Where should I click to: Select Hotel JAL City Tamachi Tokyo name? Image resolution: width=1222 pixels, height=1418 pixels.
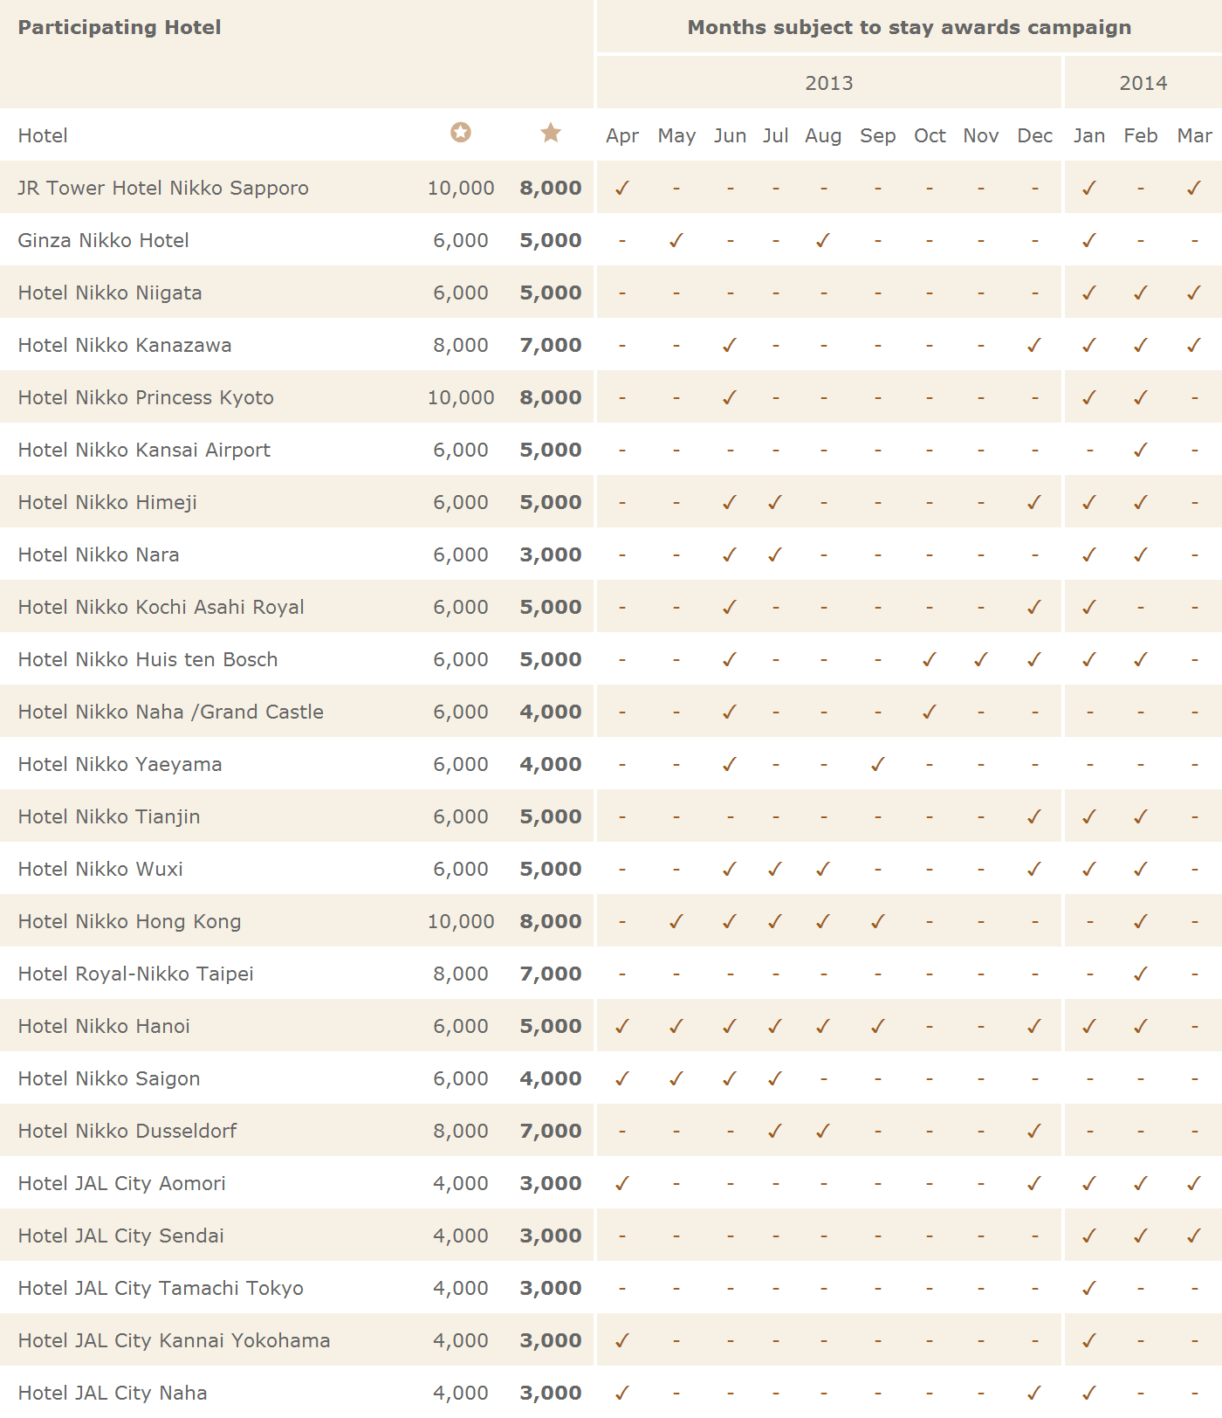(x=161, y=1288)
